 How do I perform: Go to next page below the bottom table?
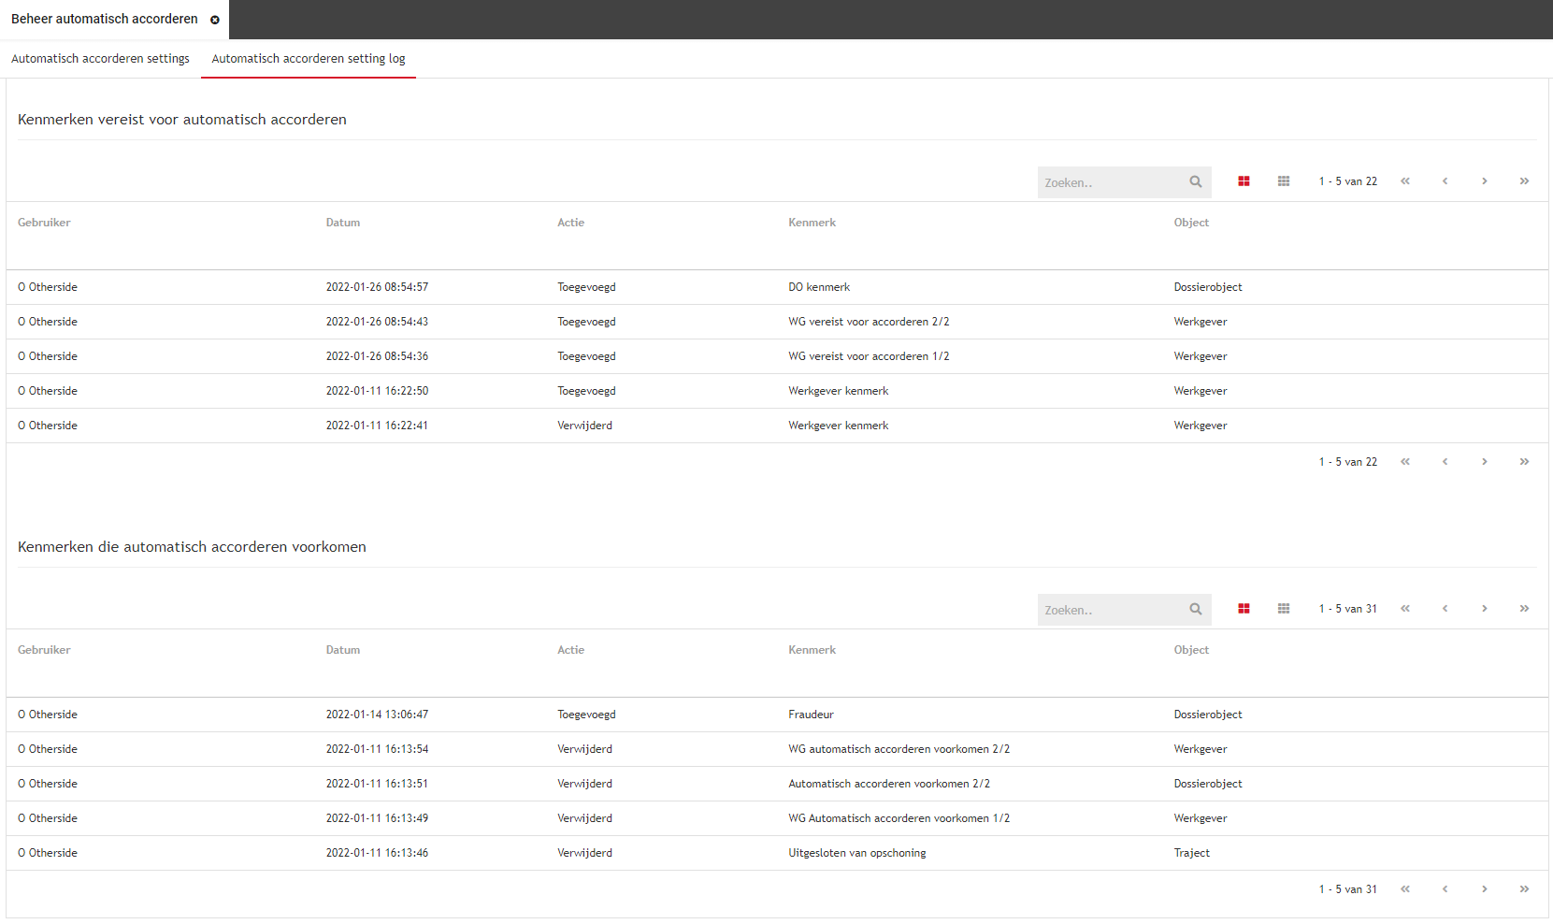(1484, 889)
